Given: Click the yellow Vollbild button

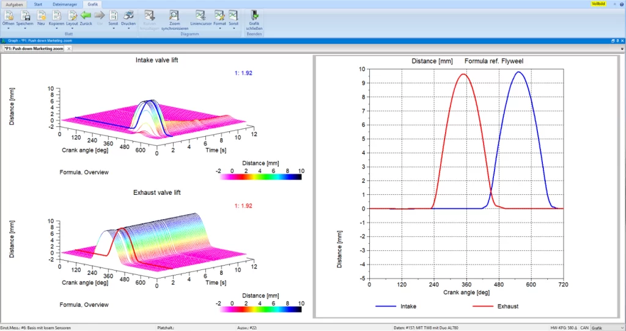Looking at the screenshot, I should 598,4.
